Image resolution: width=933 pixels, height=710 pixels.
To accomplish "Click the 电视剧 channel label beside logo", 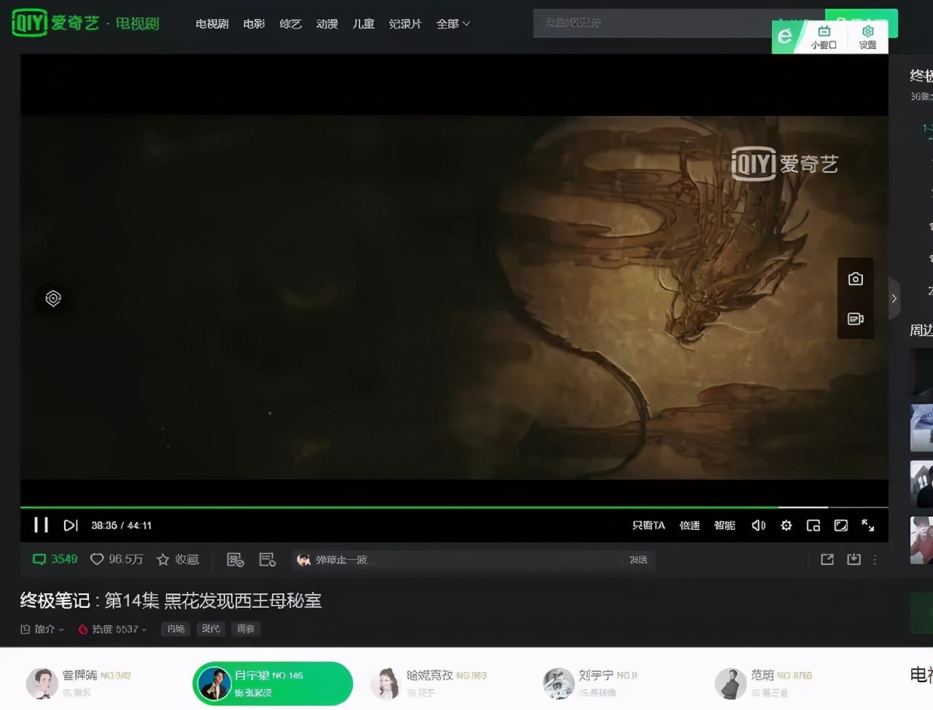I will [x=137, y=23].
